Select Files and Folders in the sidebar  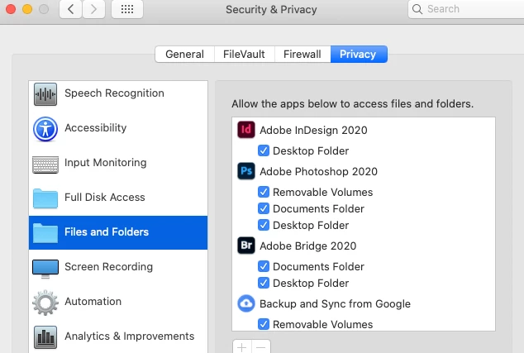[118, 232]
